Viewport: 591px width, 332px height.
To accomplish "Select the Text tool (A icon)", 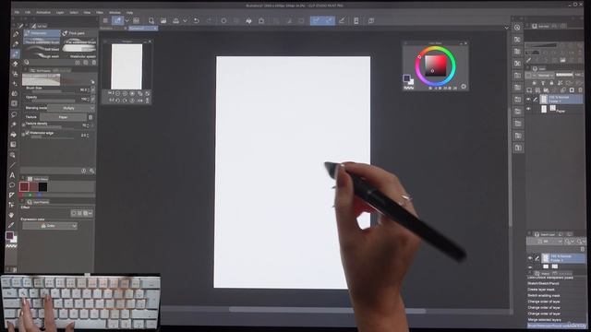I will pos(12,175).
